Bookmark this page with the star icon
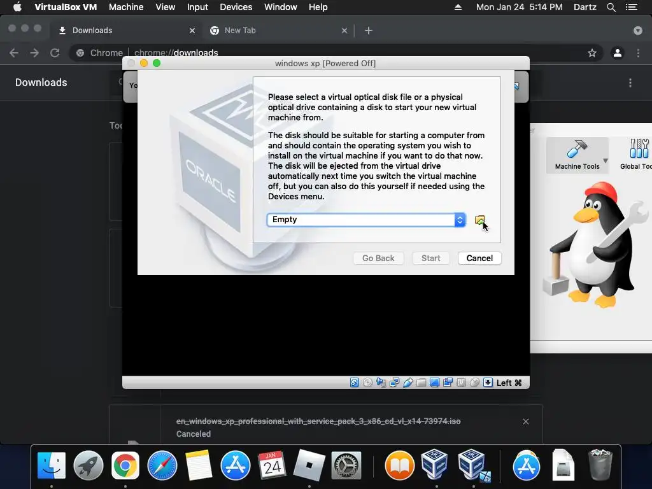Screen dimensions: 652x489 [592, 53]
